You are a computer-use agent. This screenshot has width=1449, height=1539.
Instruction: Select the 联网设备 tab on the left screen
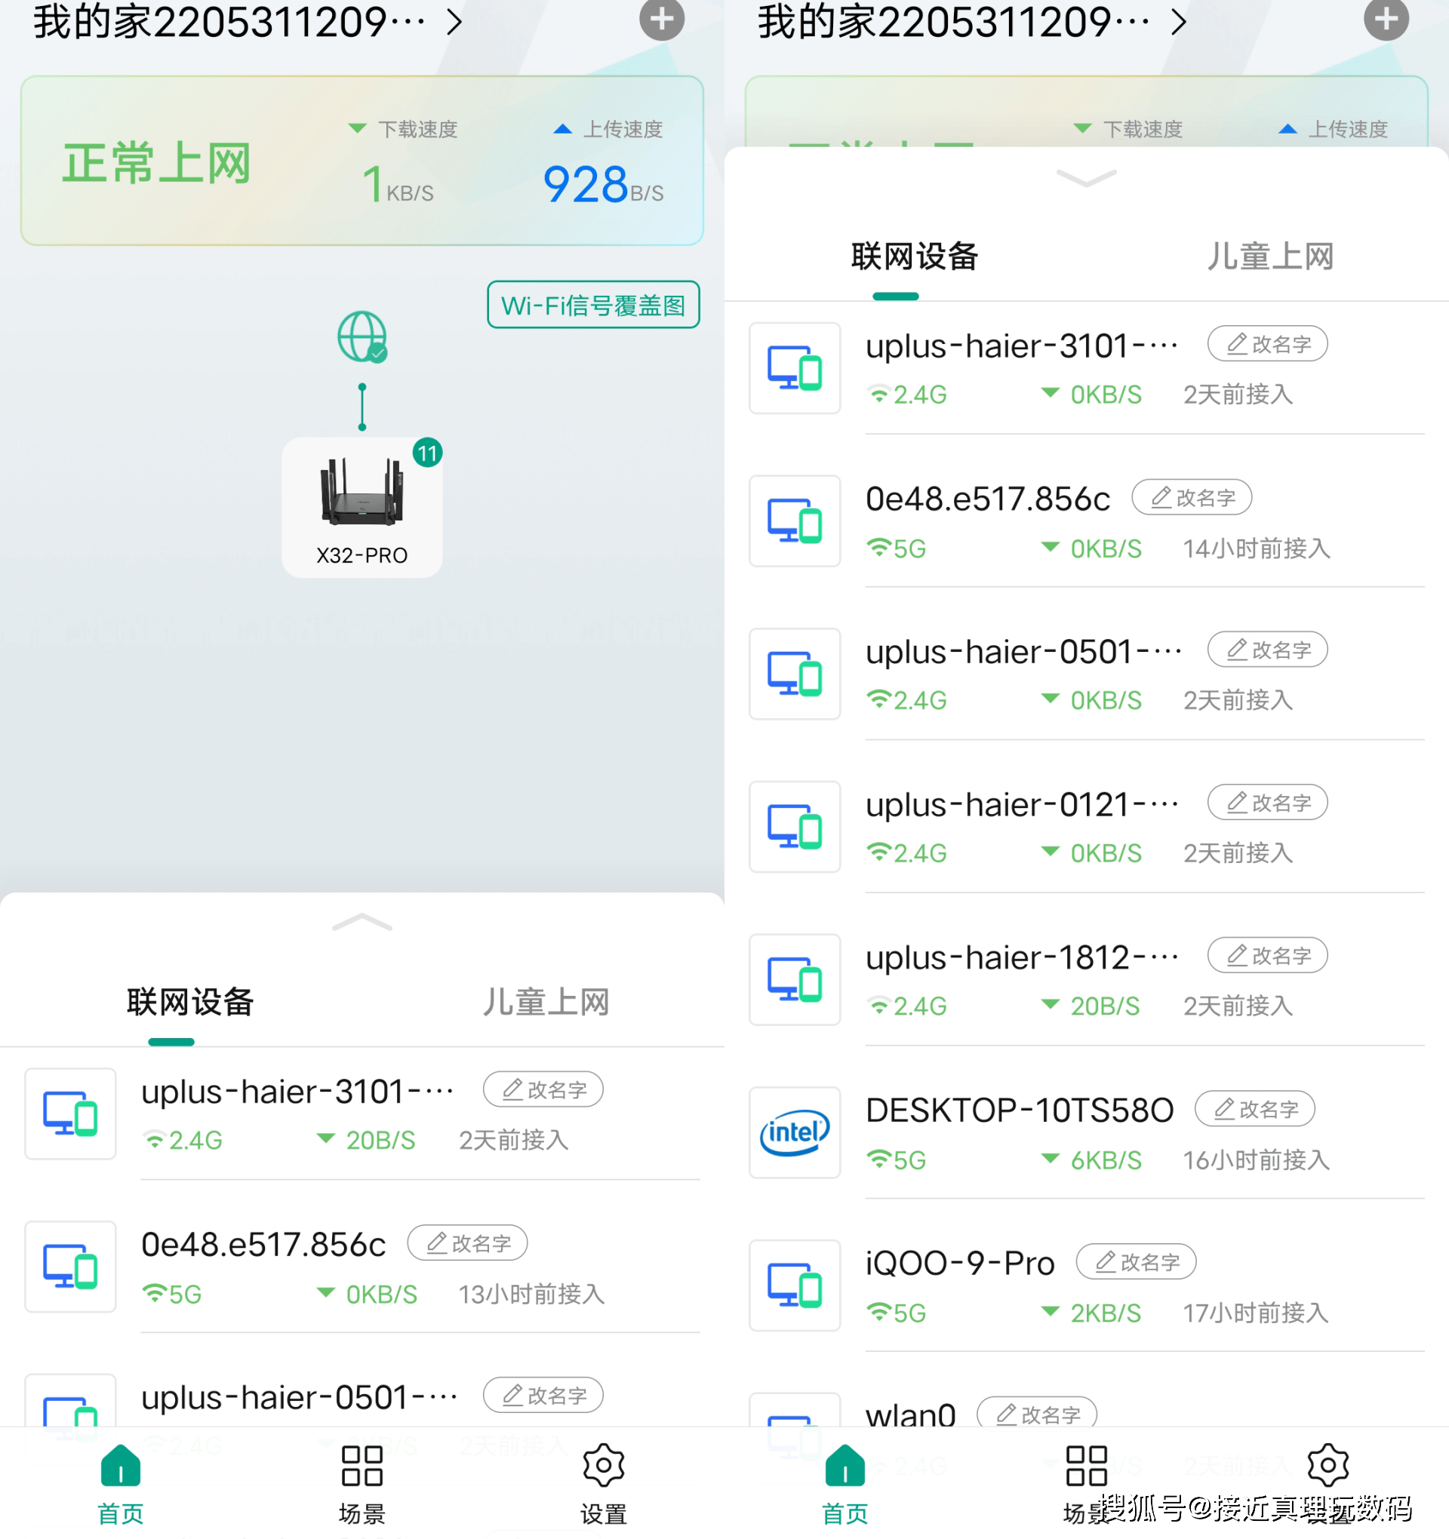pyautogui.click(x=189, y=1002)
